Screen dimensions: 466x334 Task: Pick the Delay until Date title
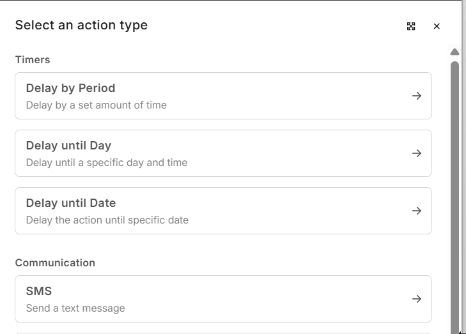coord(71,203)
